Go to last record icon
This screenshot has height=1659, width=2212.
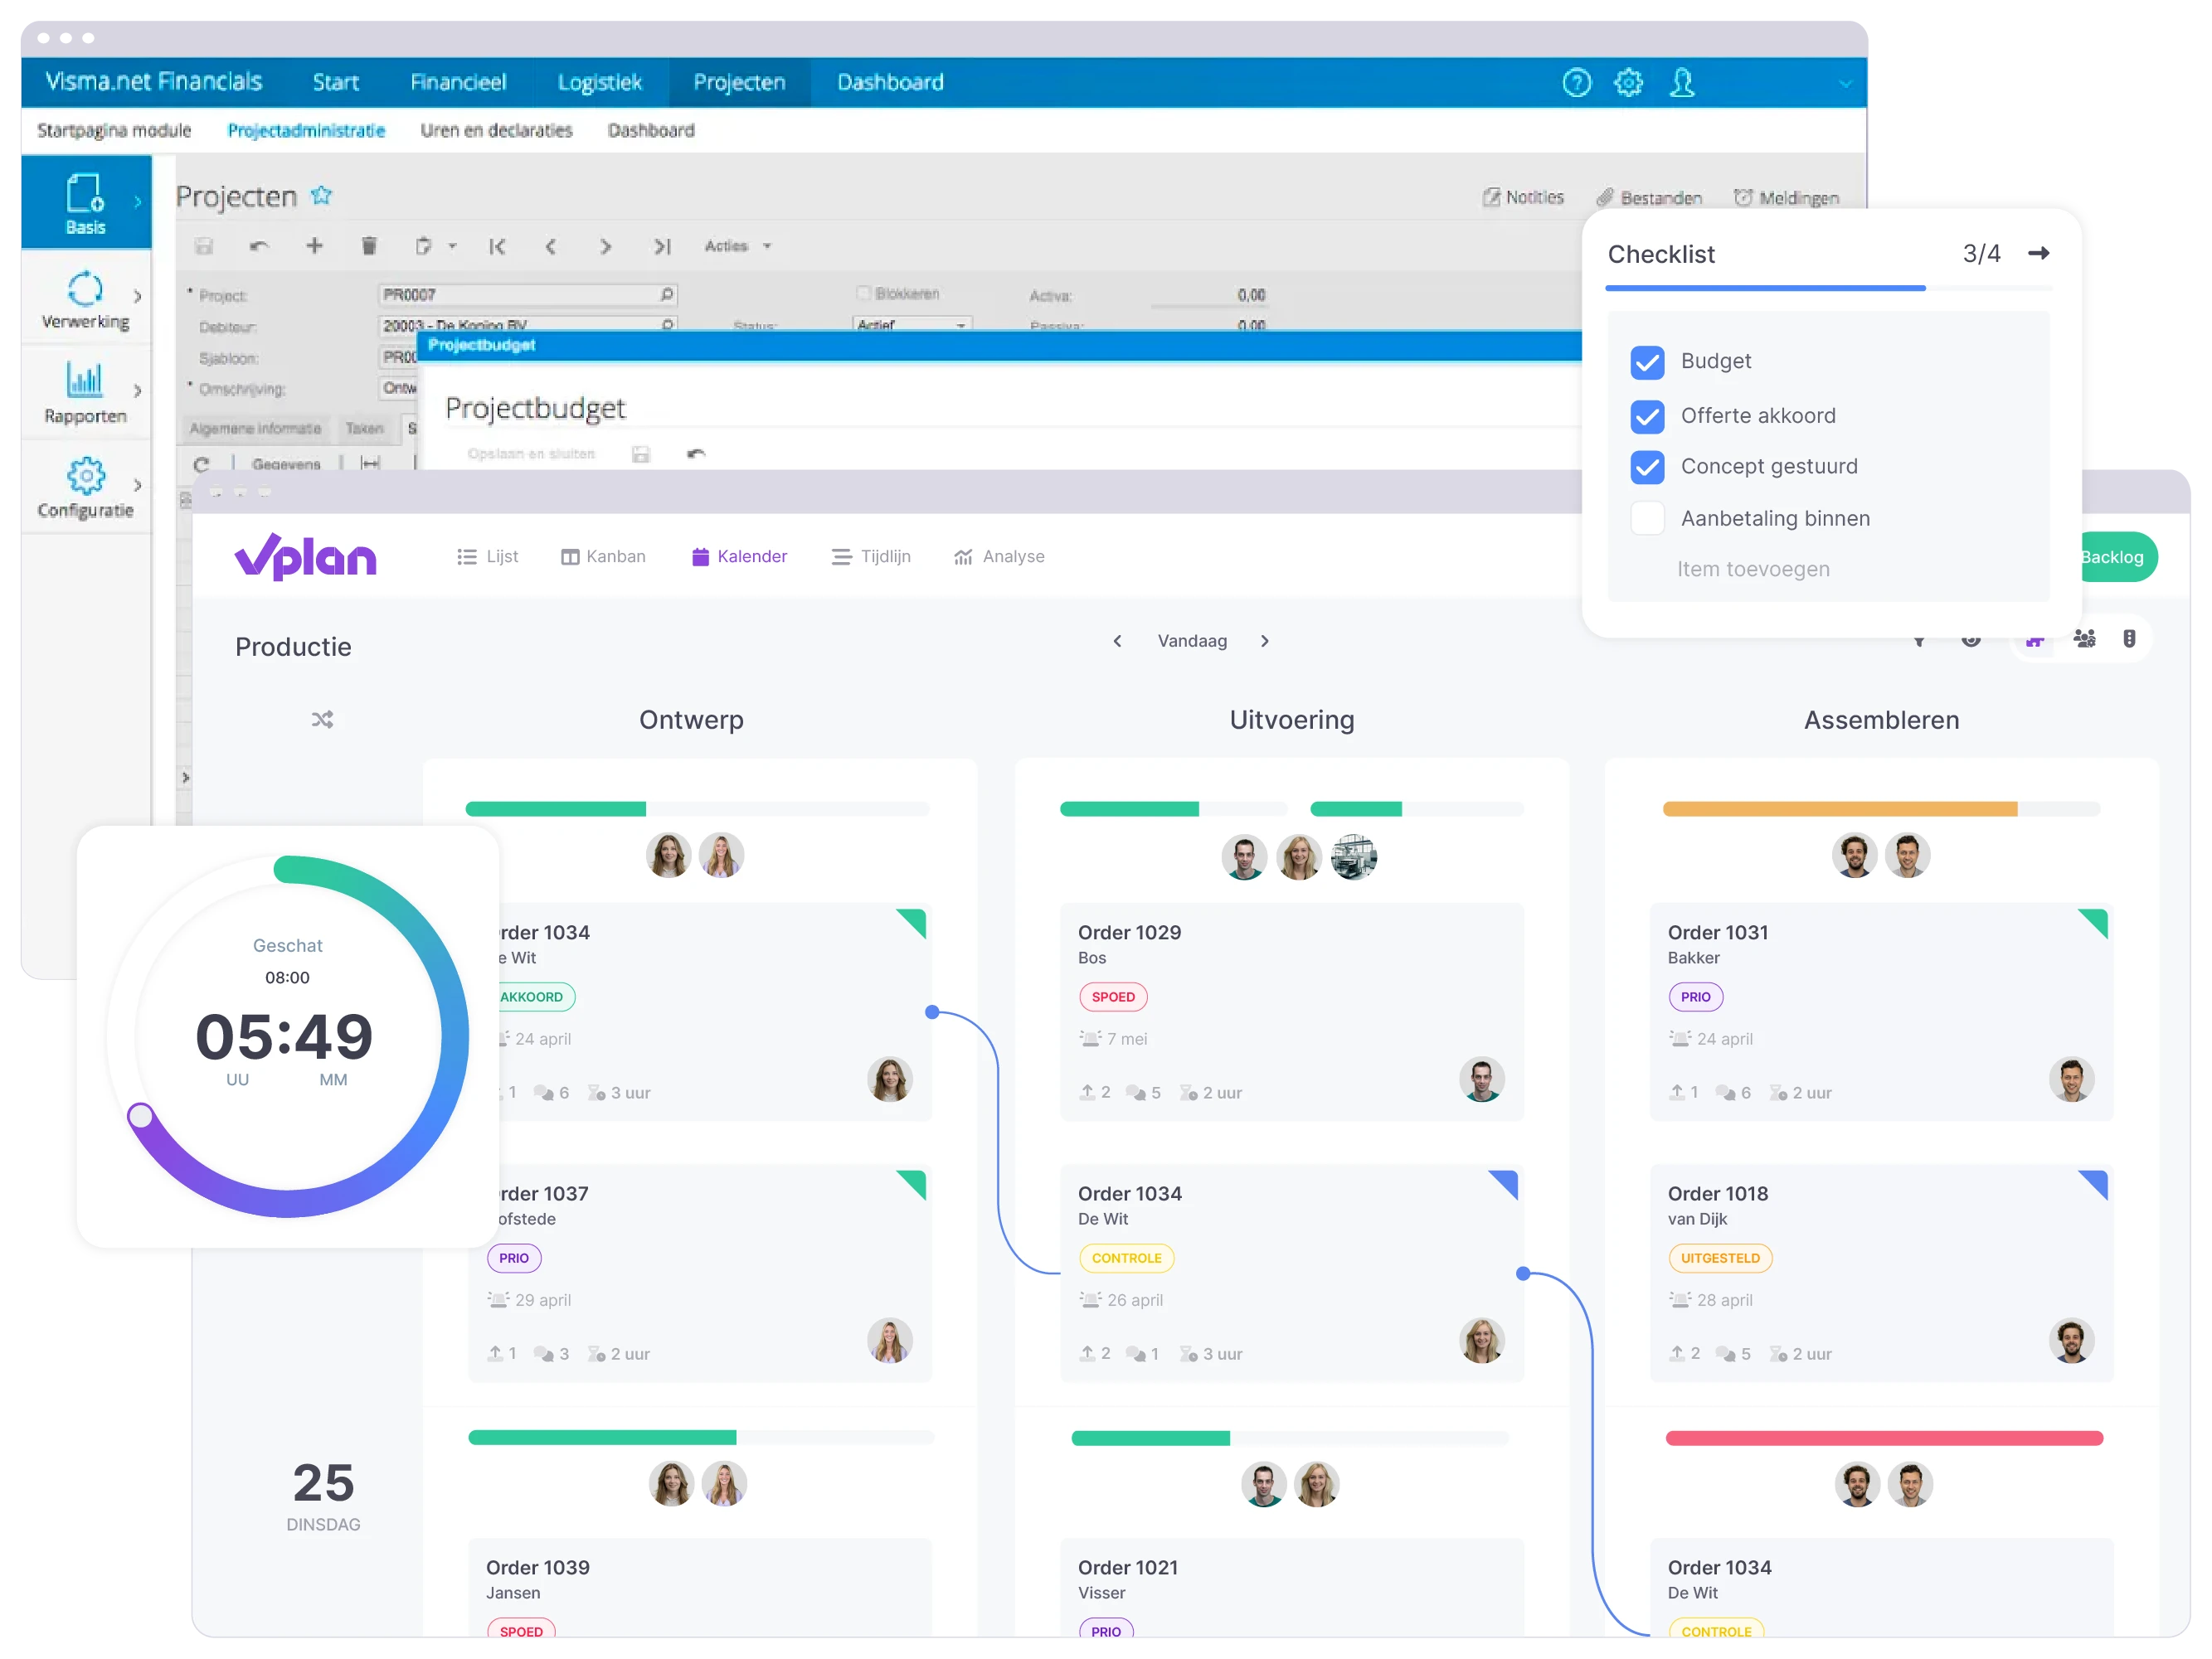coord(662,247)
